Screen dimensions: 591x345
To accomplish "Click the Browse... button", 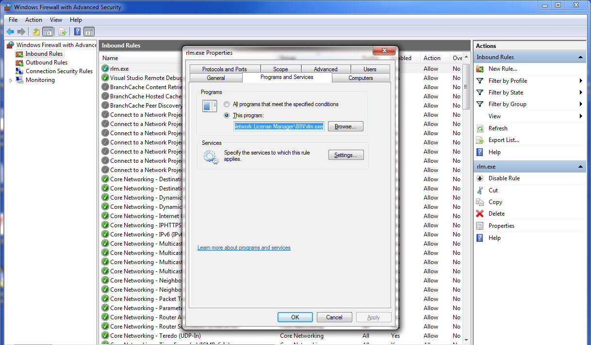I will click(345, 126).
